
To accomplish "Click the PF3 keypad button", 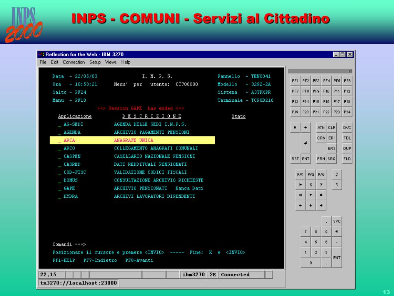I will point(316,81).
